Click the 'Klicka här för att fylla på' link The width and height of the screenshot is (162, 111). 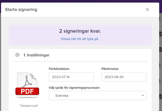tap(80, 39)
